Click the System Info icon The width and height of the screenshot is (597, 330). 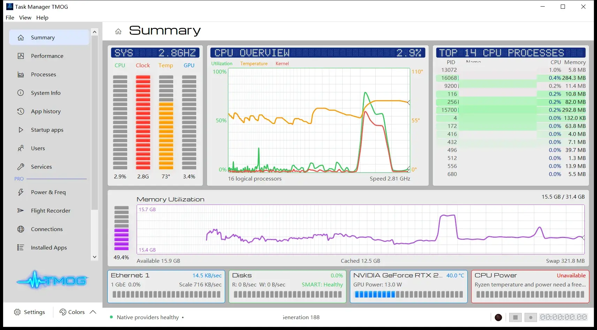click(21, 93)
